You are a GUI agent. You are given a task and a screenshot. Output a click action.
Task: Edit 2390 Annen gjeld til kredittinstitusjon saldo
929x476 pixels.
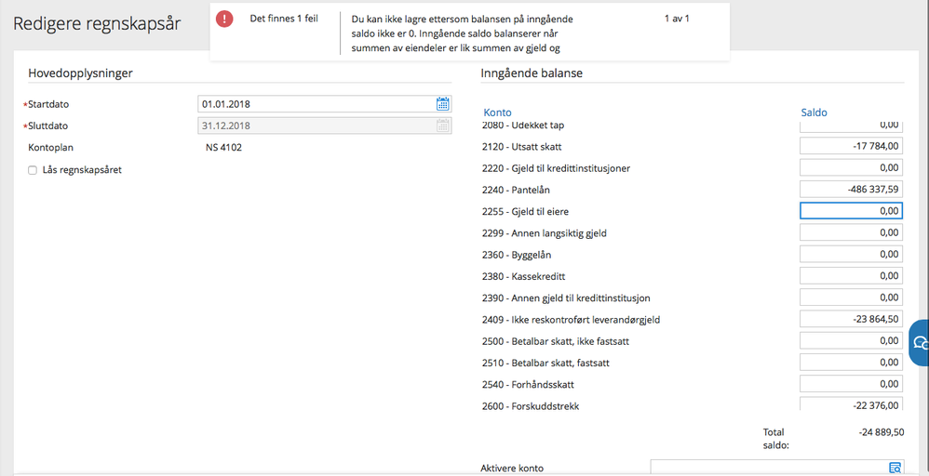852,297
